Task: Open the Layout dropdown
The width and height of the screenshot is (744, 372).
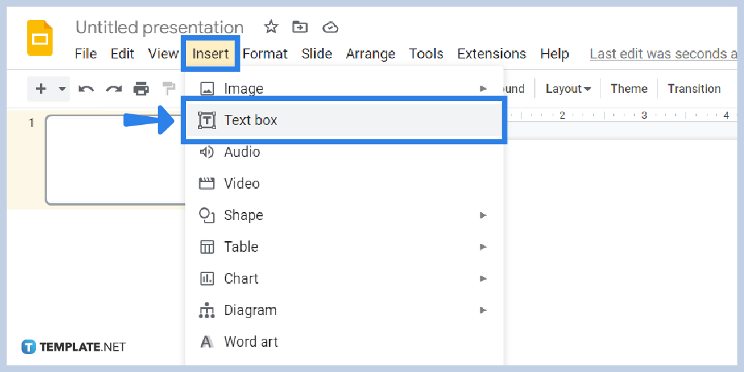Action: click(x=568, y=89)
